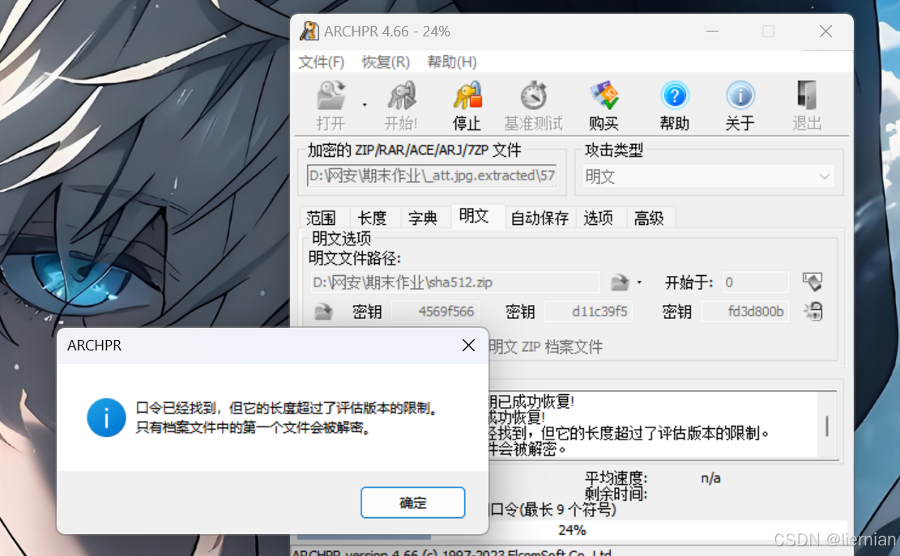900x556 pixels.
Task: Click the blue info icon in dialog
Action: click(x=106, y=418)
